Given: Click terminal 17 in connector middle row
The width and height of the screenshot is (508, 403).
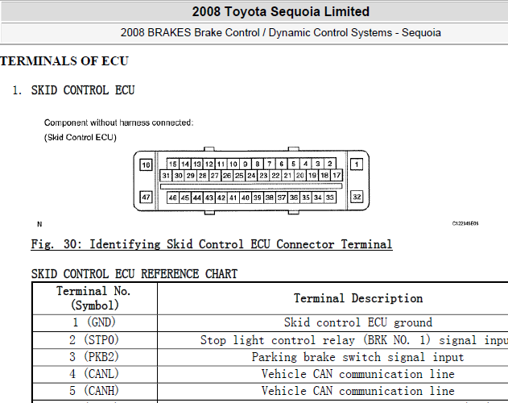Looking at the screenshot, I should tap(337, 176).
